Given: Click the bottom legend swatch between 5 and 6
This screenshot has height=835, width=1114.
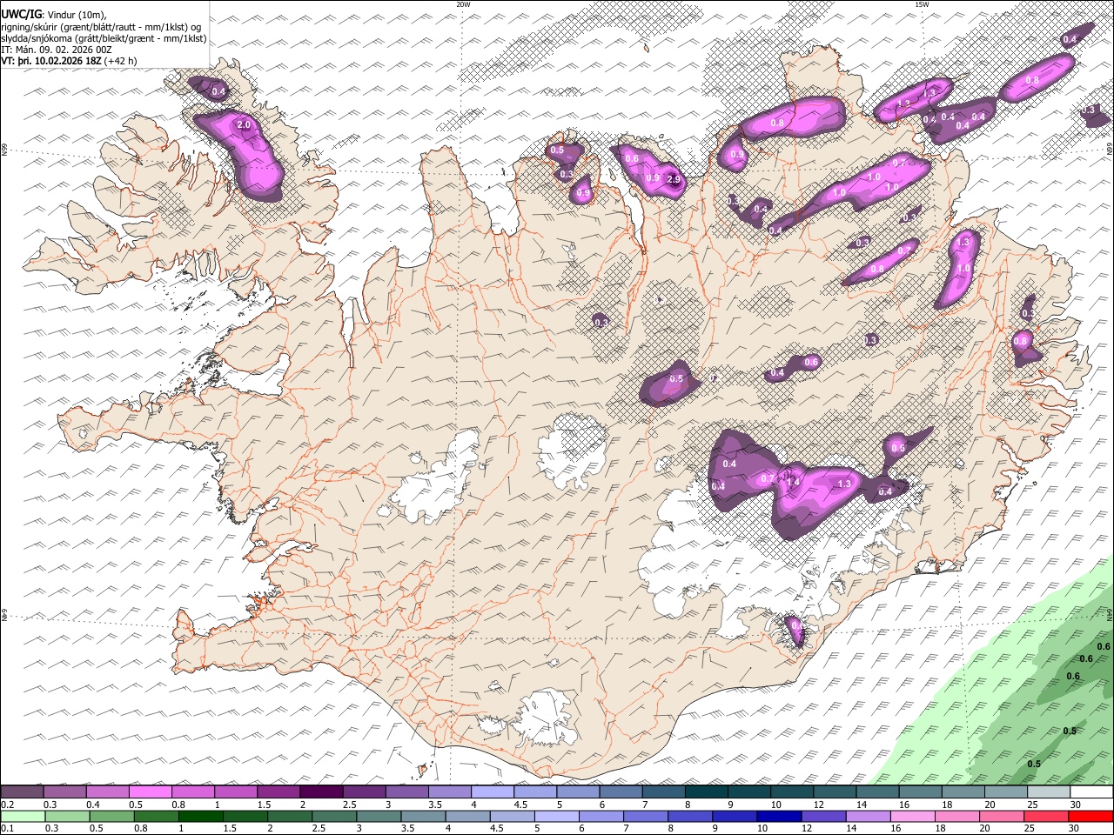Looking at the screenshot, I should 555,816.
